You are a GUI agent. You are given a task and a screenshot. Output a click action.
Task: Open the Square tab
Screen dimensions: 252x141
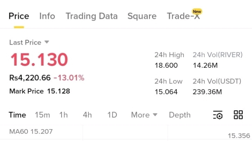tap(142, 16)
